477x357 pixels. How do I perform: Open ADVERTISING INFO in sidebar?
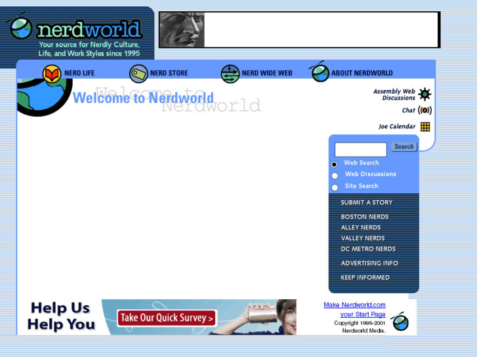tap(369, 263)
